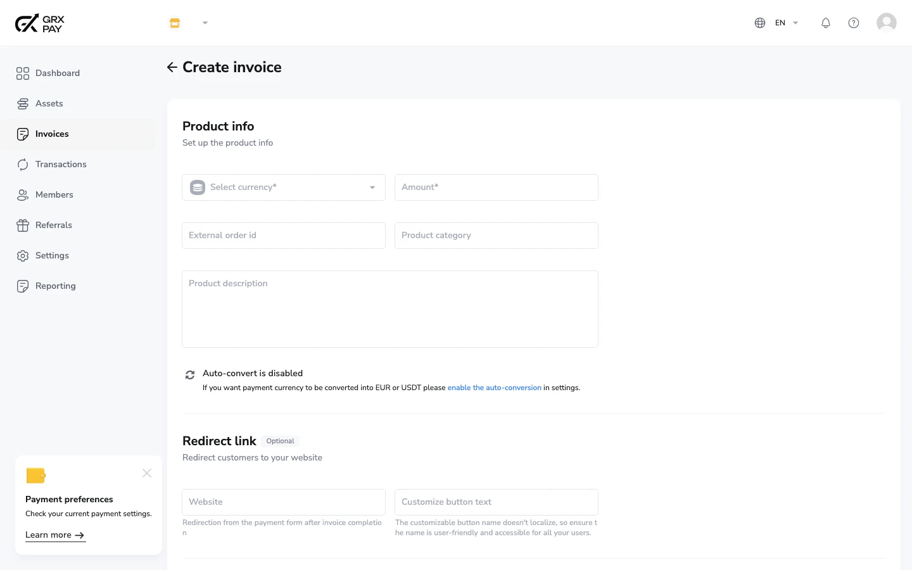This screenshot has width=912, height=570.
Task: Click the auto-convert refresh arrows icon
Action: [190, 375]
